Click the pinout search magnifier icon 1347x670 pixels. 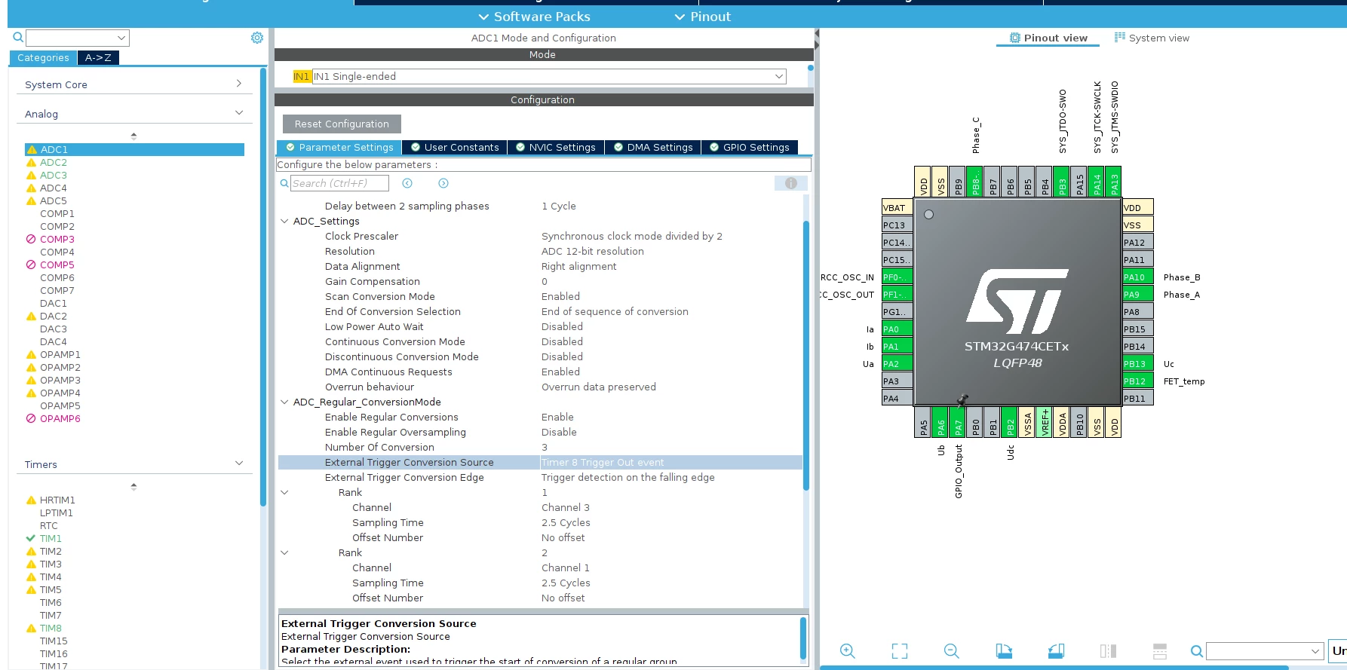[x=1196, y=651]
